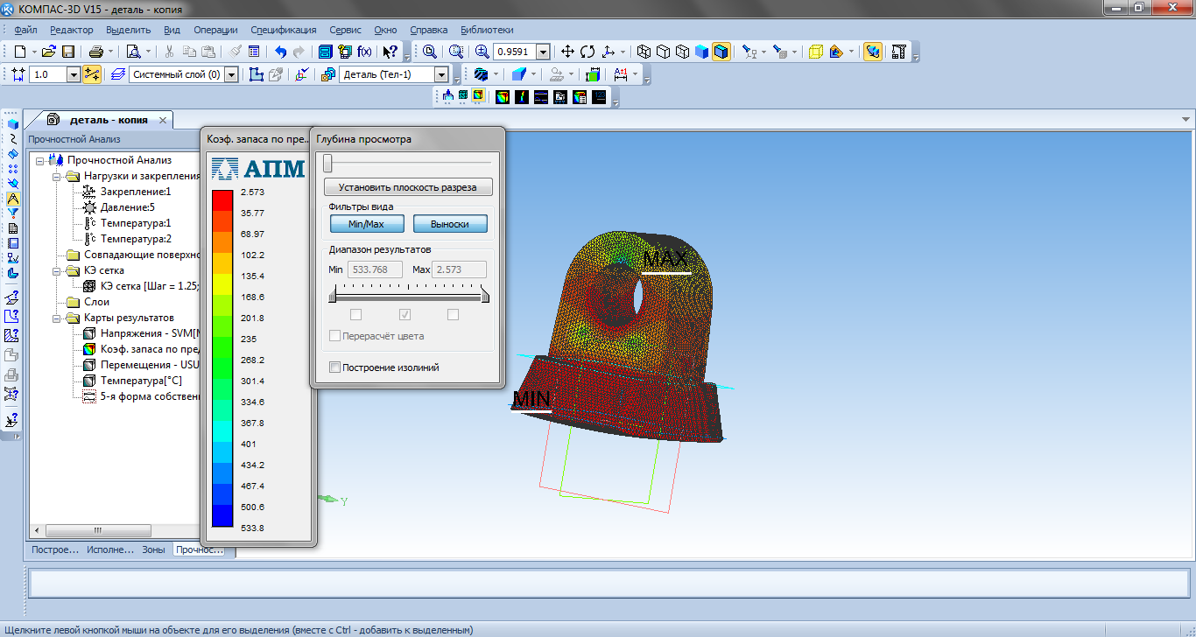Open the zoom scale 0.9591 dropdown
The image size is (1196, 637).
coord(543,52)
